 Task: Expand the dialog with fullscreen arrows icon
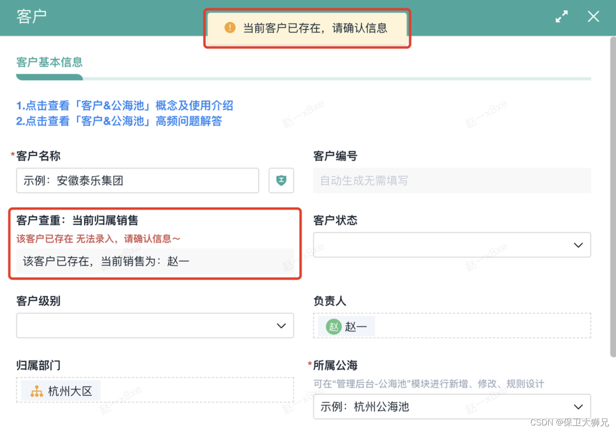tap(561, 17)
